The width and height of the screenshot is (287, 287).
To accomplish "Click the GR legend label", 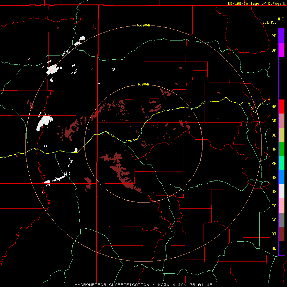I will [274, 121].
